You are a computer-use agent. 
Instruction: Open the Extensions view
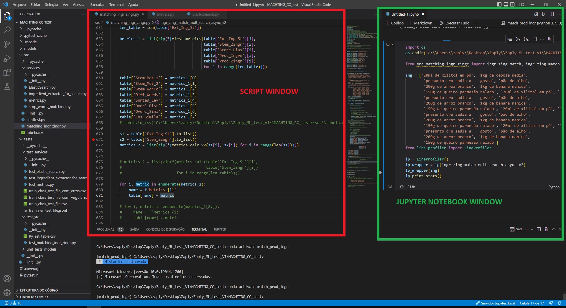click(7, 72)
